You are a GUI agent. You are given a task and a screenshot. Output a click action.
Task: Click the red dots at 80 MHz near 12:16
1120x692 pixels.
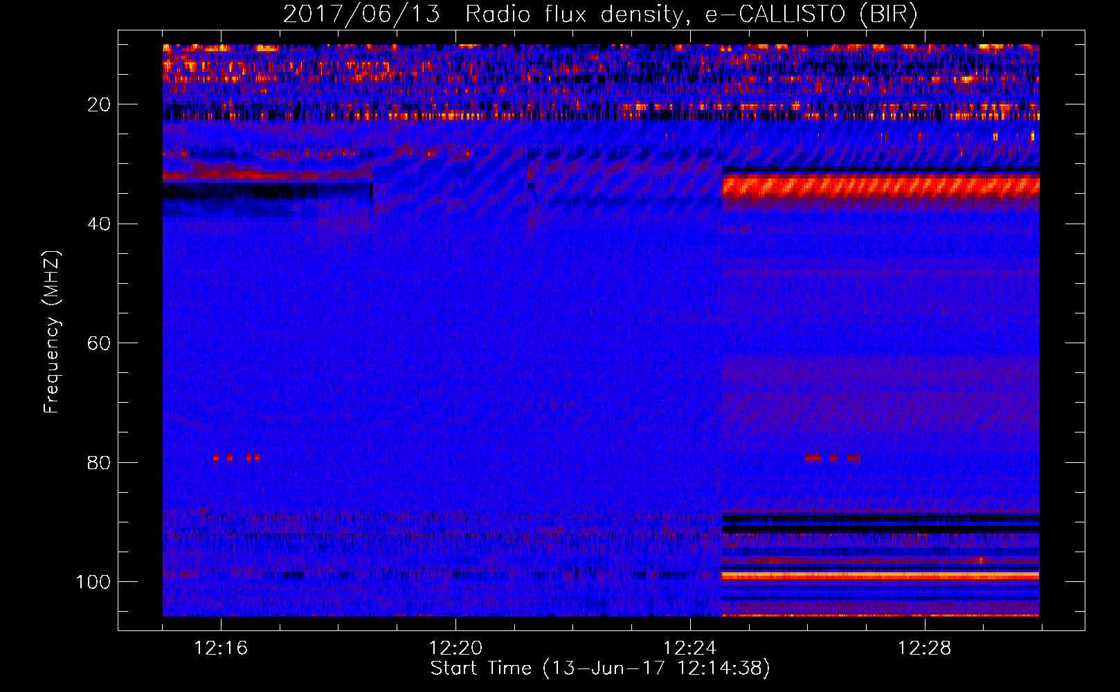click(x=237, y=457)
